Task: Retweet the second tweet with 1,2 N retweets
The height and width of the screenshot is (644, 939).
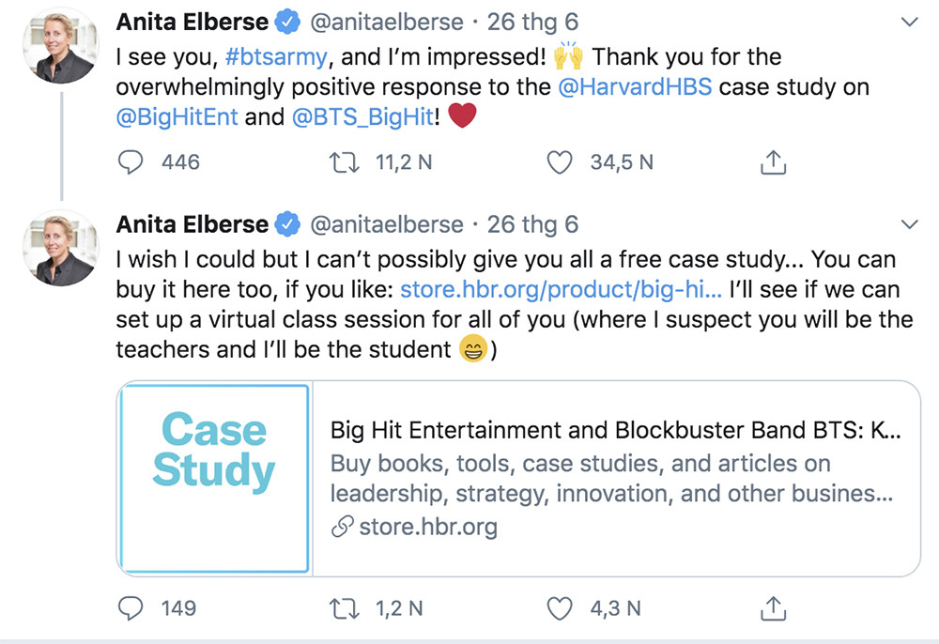Action: click(345, 608)
